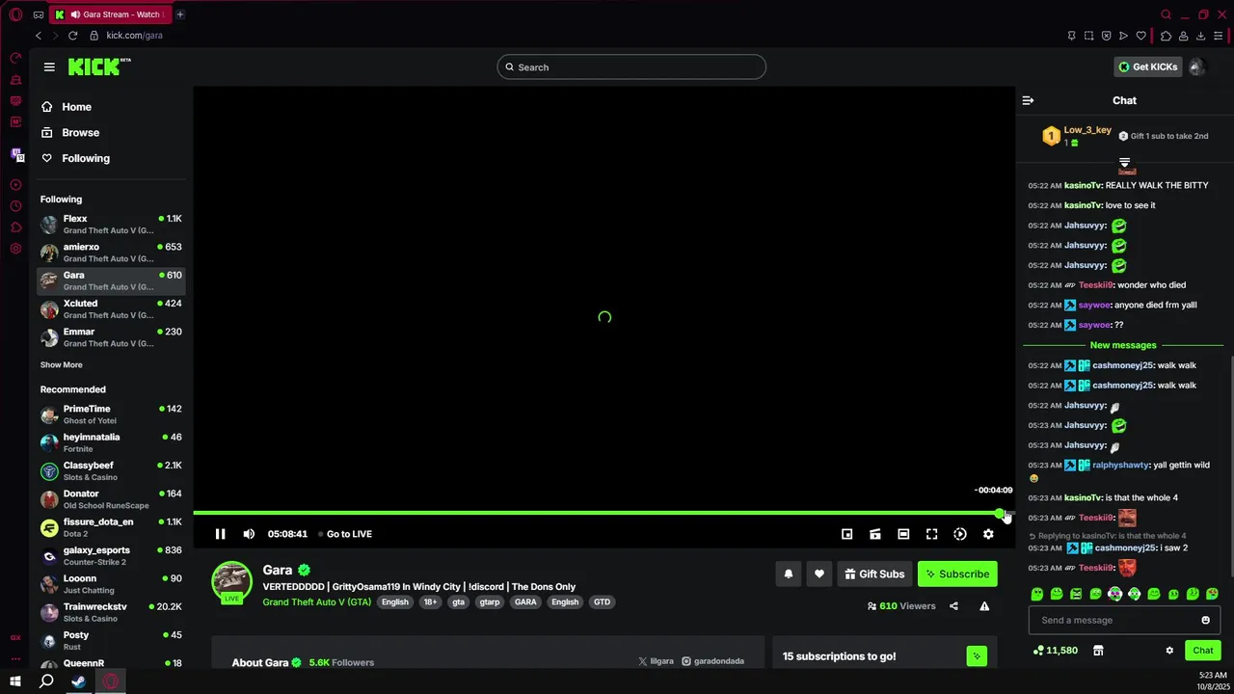This screenshot has width=1234, height=694.
Task: Click the clip creation icon in player
Action: 875,534
